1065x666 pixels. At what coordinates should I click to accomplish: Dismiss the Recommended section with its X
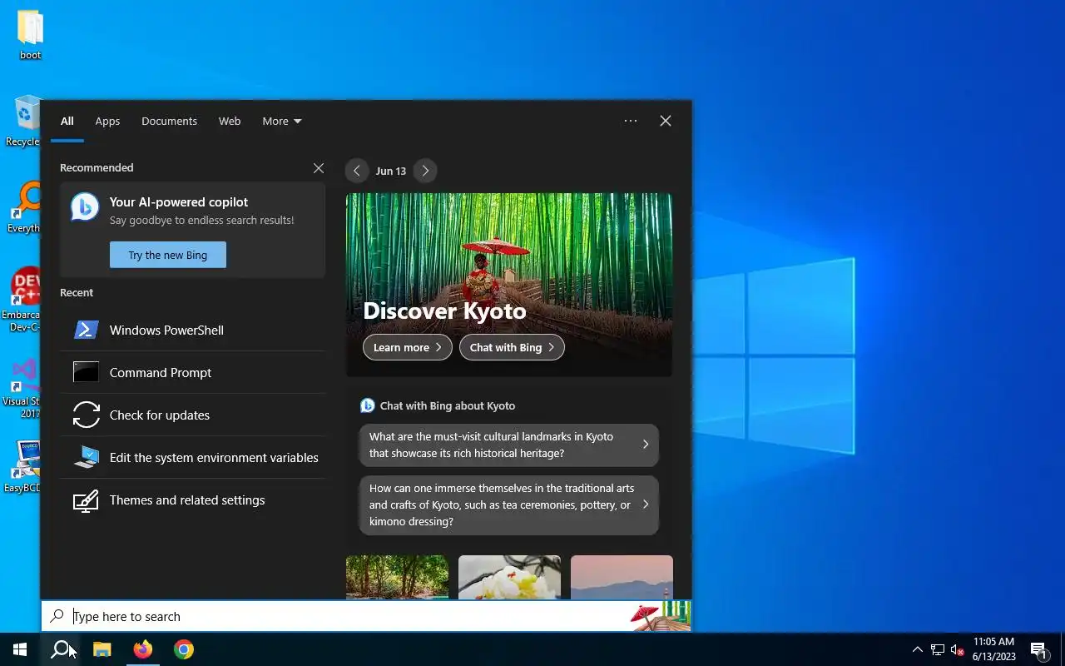pyautogui.click(x=318, y=168)
